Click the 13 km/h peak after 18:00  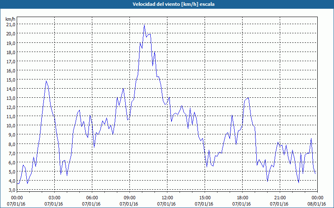point(248,98)
